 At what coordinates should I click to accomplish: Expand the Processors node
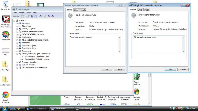pyautogui.click(x=17, y=51)
